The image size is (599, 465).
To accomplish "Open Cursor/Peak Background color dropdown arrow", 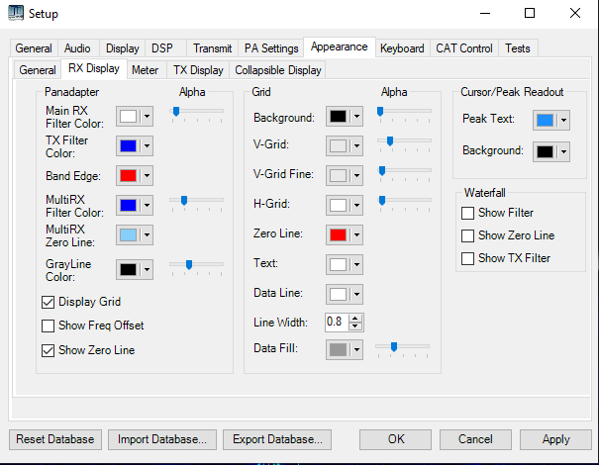I will [x=563, y=151].
